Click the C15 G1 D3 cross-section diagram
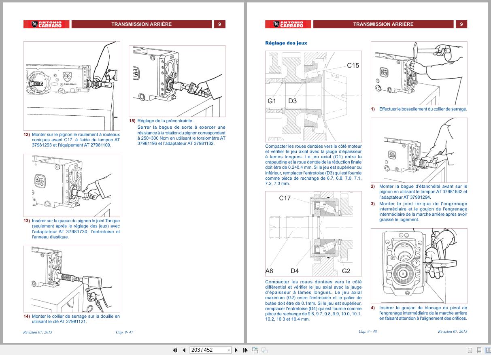Viewport: 491px width, 355px height. coord(313,96)
